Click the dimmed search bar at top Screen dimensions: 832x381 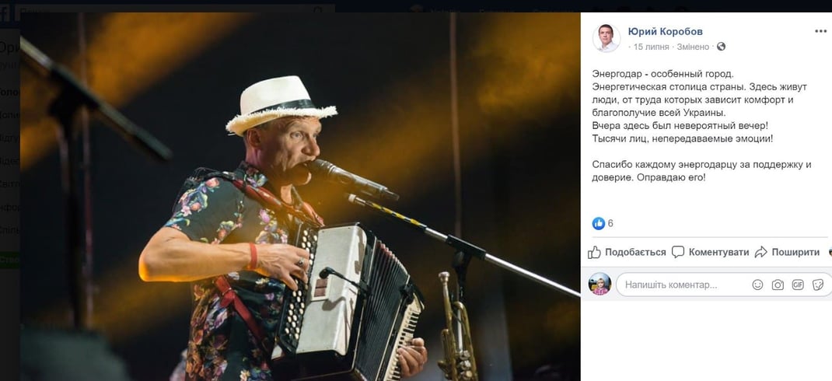point(171,11)
